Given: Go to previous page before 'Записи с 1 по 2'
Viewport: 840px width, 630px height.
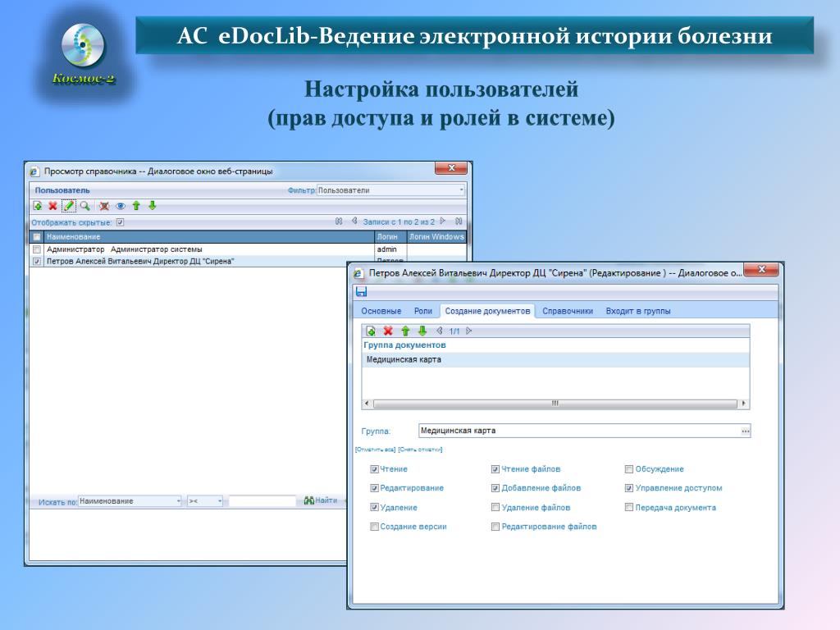Looking at the screenshot, I should 354,221.
